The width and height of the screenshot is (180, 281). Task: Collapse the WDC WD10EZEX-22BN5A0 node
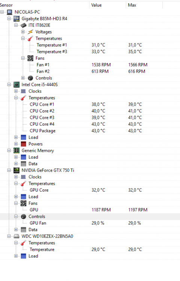[x=9, y=236]
